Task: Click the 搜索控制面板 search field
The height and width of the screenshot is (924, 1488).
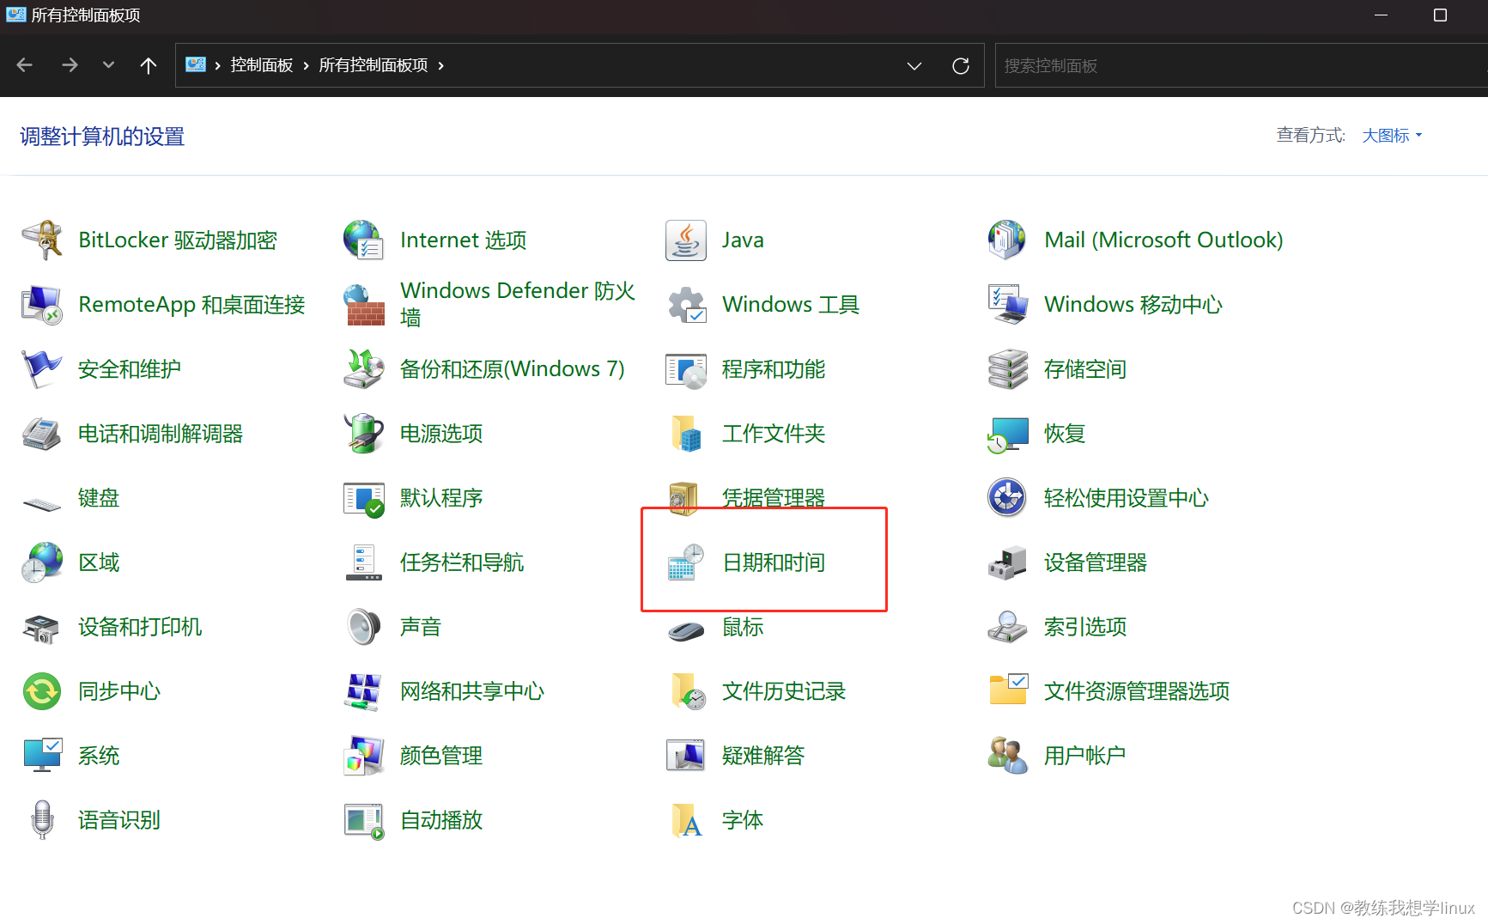Action: tap(1242, 66)
